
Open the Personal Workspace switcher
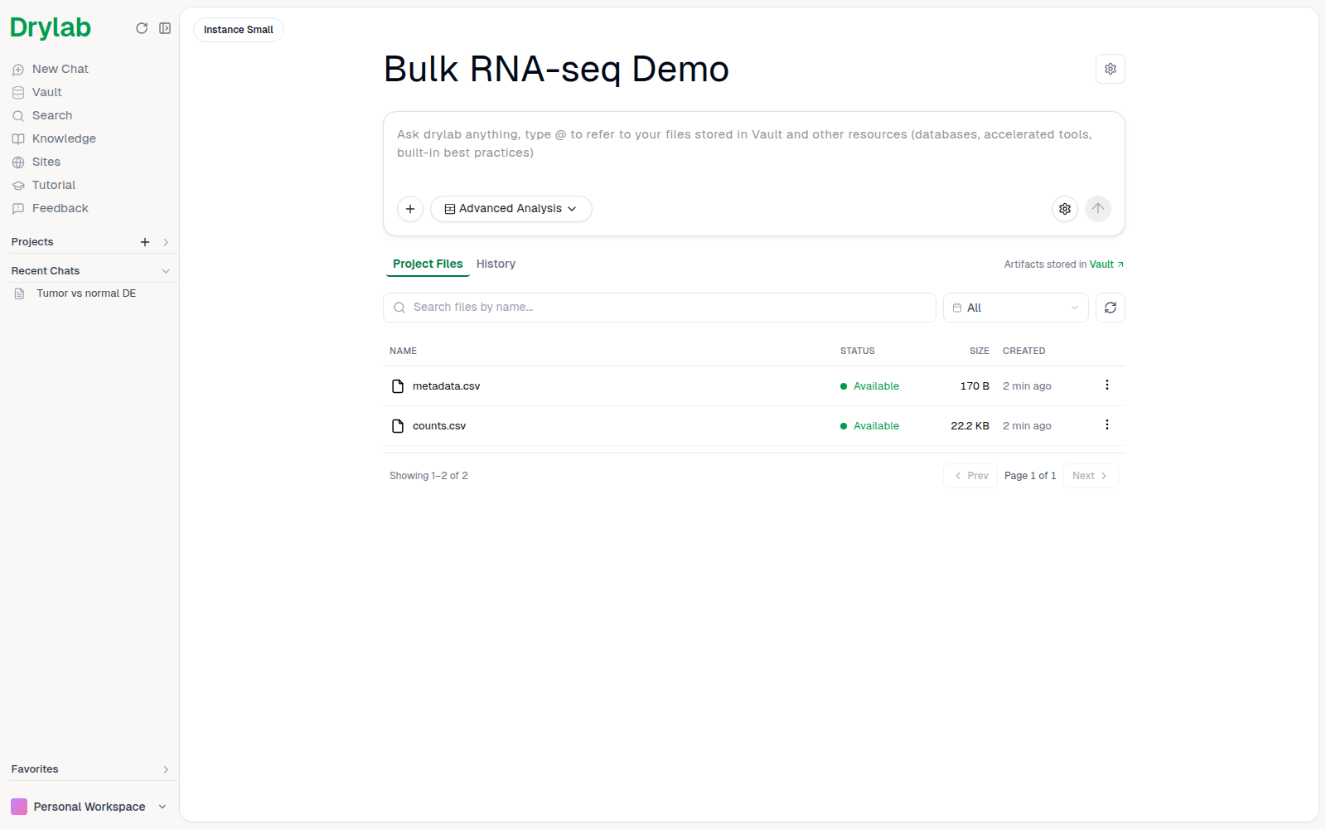point(89,807)
